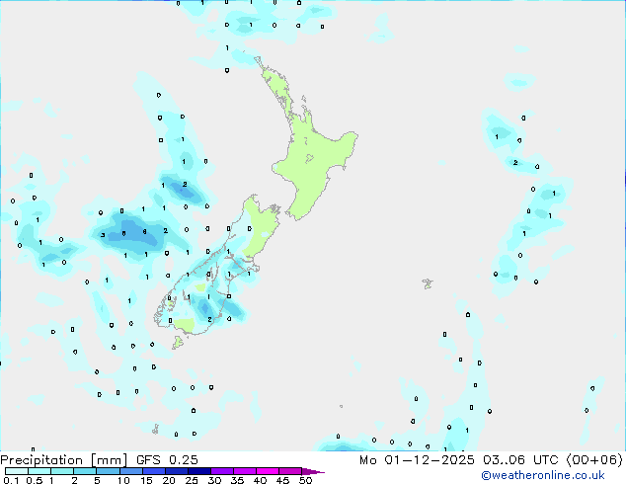Click the Chatham Islands outline east of mainland
The image size is (626, 484).
pyautogui.click(x=428, y=283)
